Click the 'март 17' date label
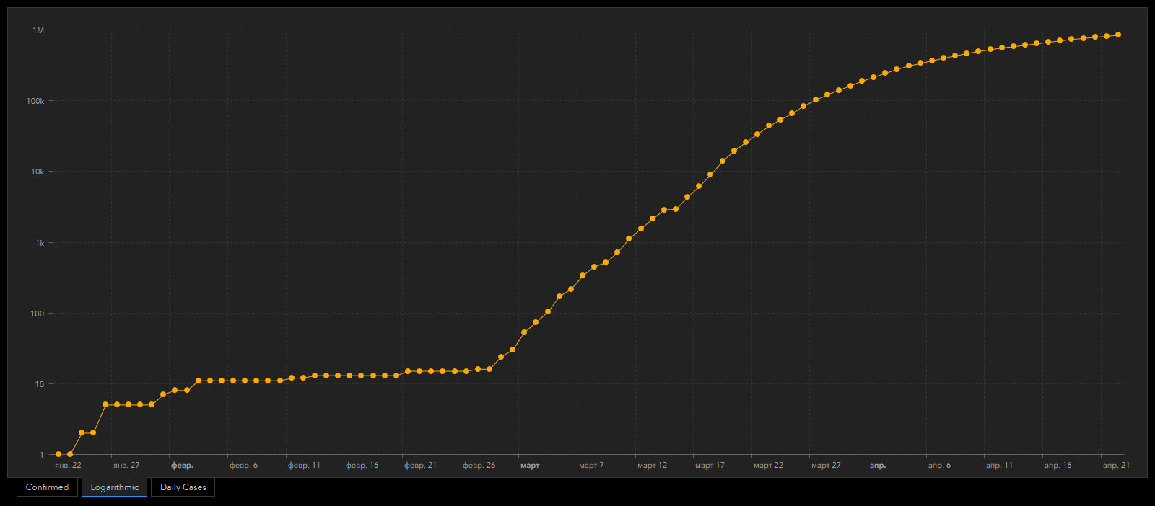Screen dimensions: 1155x506 pos(710,466)
